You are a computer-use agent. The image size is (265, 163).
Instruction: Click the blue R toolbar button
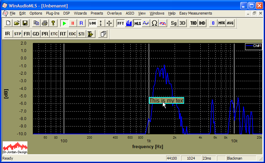(81, 23)
